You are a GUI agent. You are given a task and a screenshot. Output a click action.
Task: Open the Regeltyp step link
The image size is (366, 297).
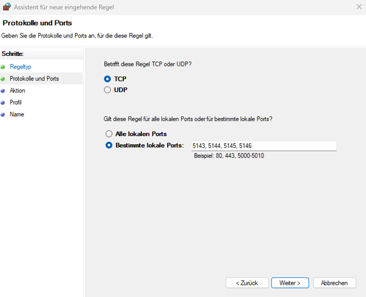[x=21, y=67]
